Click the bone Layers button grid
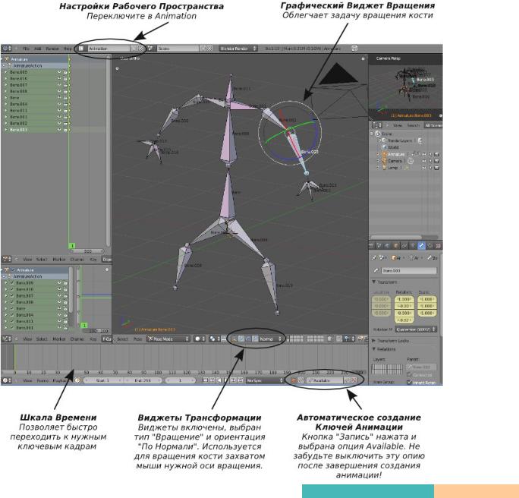Viewport: 519px width, 498px height. click(387, 368)
